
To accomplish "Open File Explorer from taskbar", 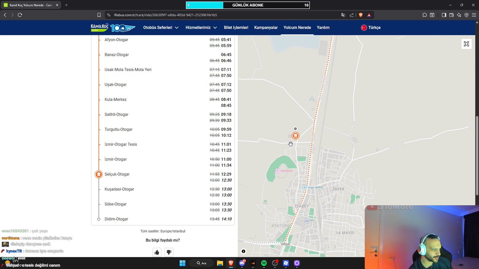I will click(x=220, y=263).
